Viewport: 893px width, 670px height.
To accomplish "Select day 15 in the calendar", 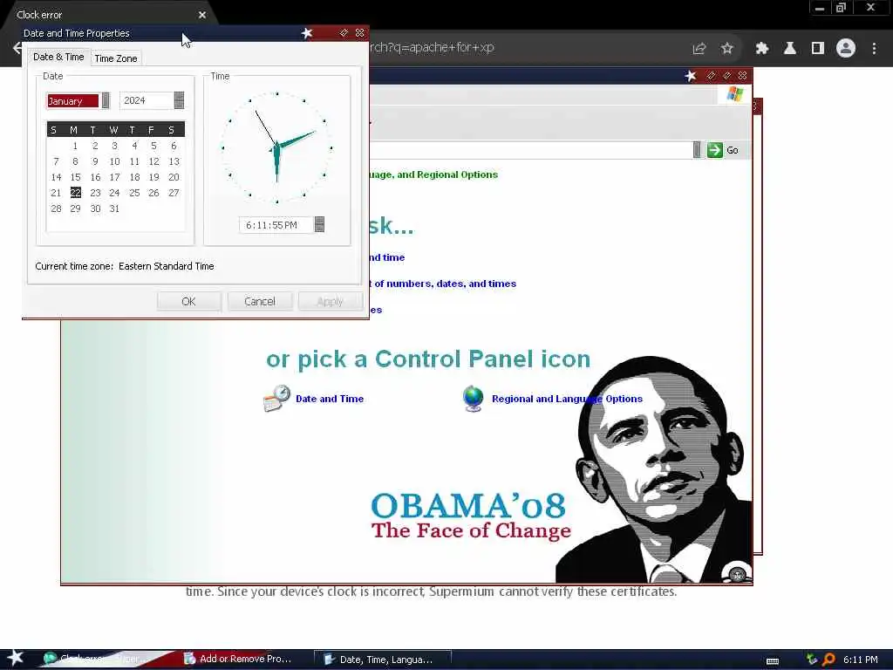I will [75, 177].
